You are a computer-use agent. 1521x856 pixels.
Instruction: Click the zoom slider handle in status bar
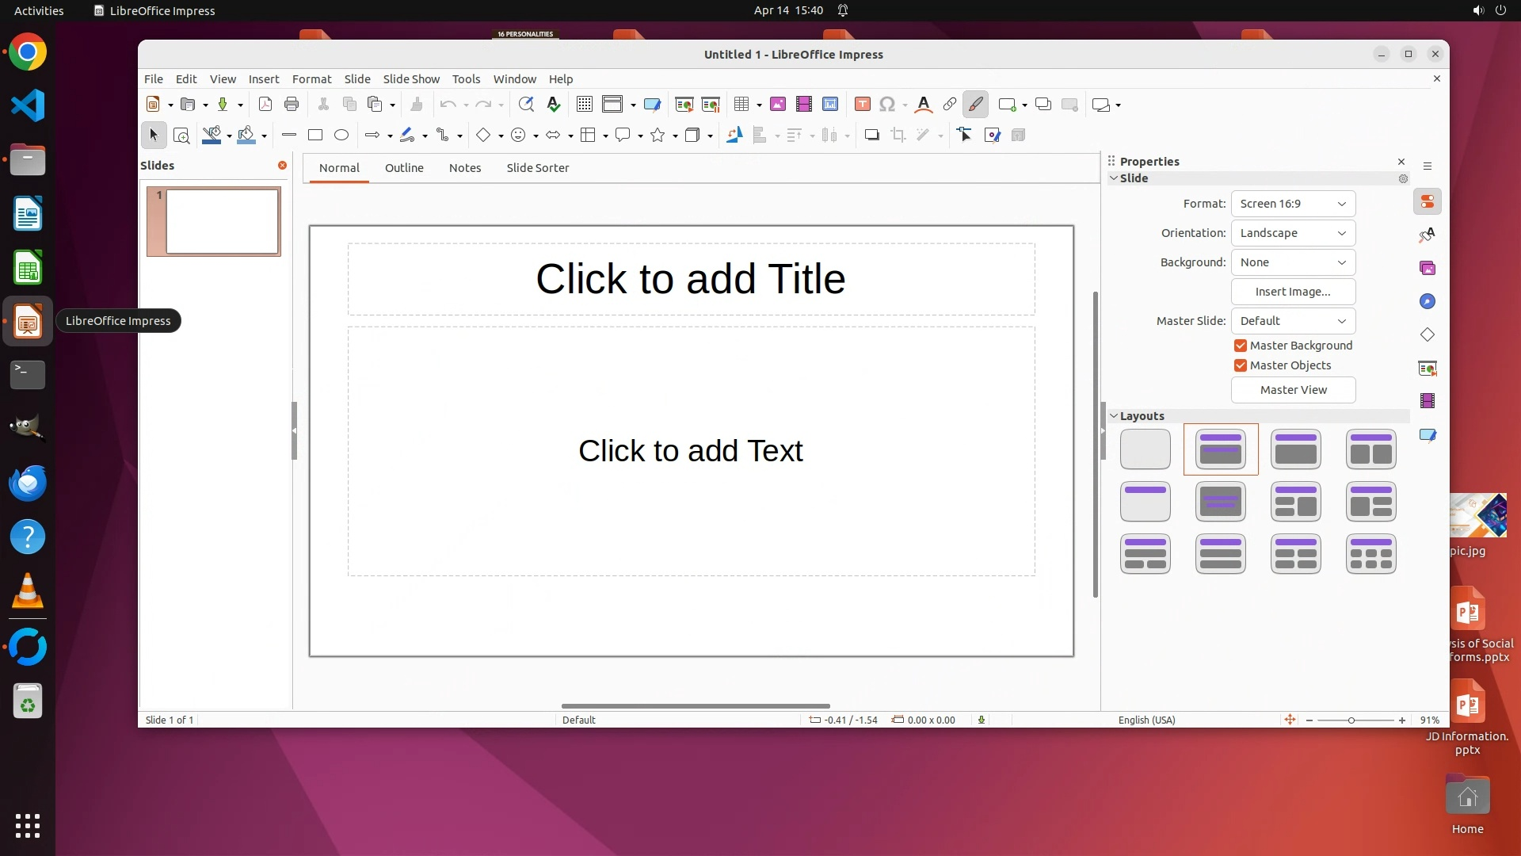click(x=1351, y=720)
